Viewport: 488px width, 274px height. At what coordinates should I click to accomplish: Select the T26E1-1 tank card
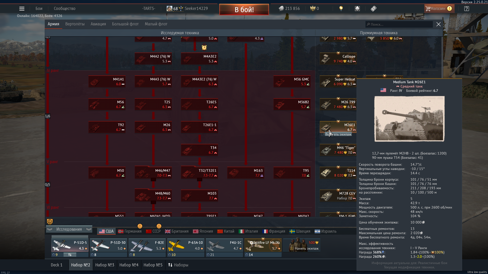click(200, 127)
